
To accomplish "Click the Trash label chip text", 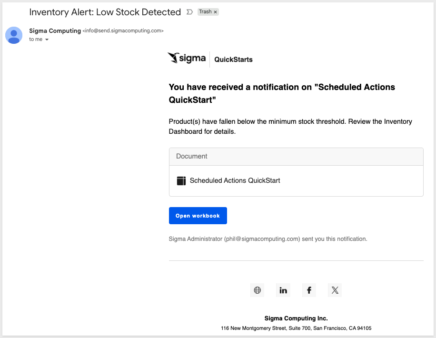I will [205, 12].
